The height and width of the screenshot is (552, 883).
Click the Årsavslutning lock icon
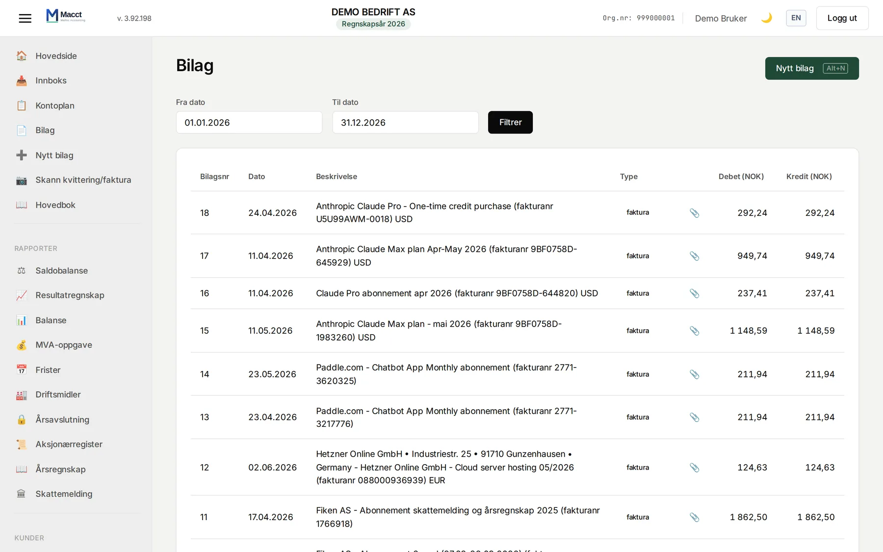coord(22,420)
